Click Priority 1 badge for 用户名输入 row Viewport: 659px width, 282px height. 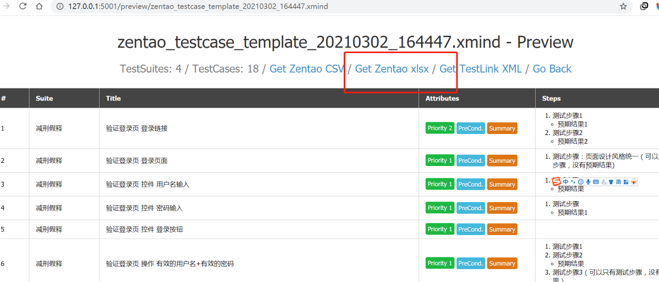(x=440, y=184)
